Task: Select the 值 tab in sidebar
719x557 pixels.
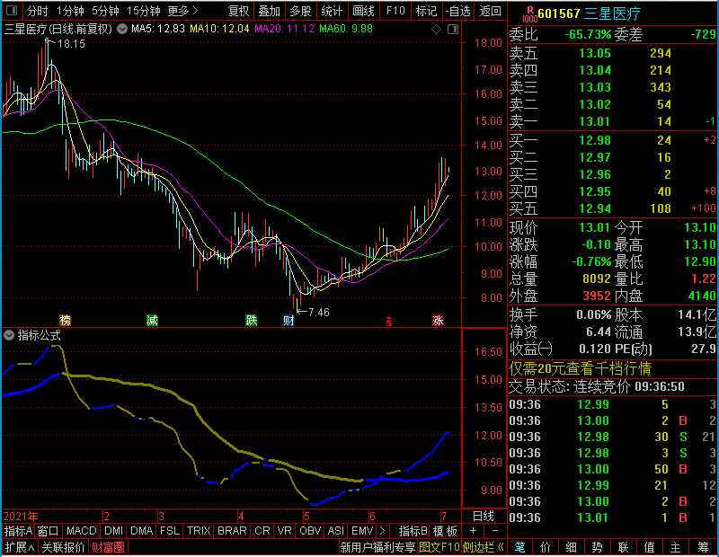Action: click(649, 547)
